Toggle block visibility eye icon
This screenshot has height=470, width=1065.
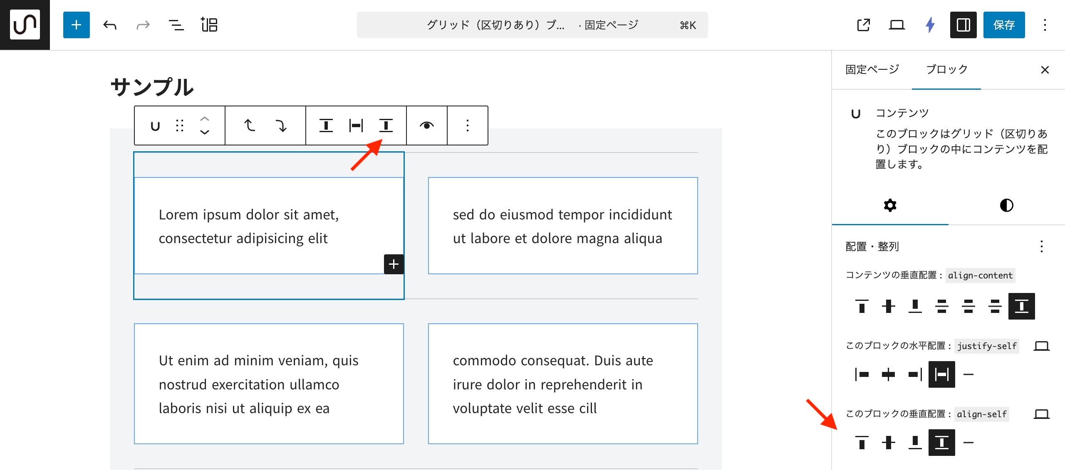(426, 125)
